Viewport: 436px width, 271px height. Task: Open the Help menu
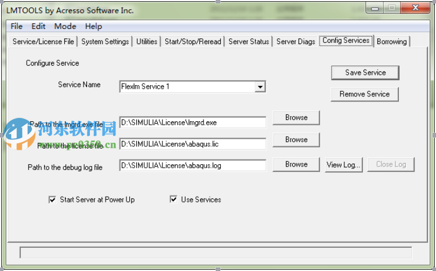tap(93, 27)
